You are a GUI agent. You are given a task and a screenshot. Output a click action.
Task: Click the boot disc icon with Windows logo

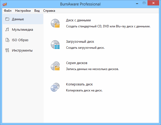pyautogui.click(x=55, y=45)
